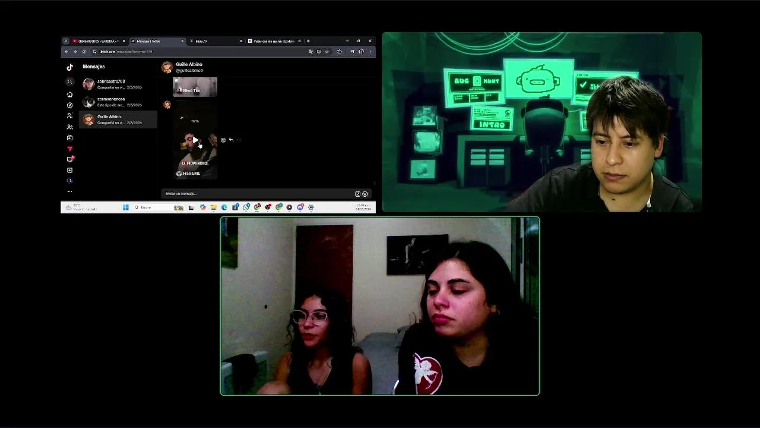This screenshot has width=760, height=428.
Task: Open the Windows Start menu
Action: (126, 207)
